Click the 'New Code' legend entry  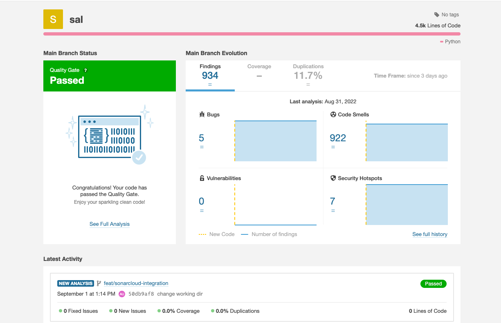click(217, 234)
